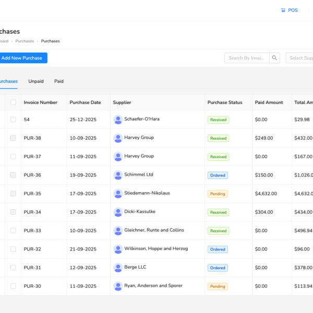Screen dimensions: 313x313
Task: Click invoice number PUR-38
Action: click(32, 138)
